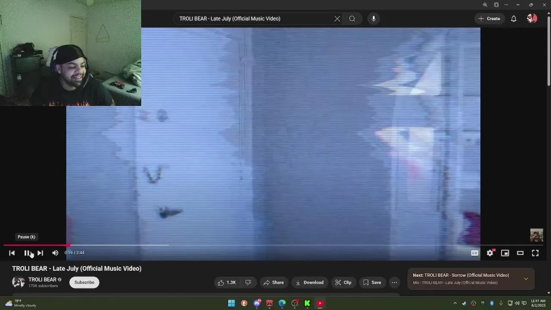Enter fullscreen mode

(535, 253)
